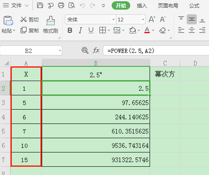Toggle middle vertical alignment
Image resolution: width=209 pixels, height=175 pixels.
point(192,19)
